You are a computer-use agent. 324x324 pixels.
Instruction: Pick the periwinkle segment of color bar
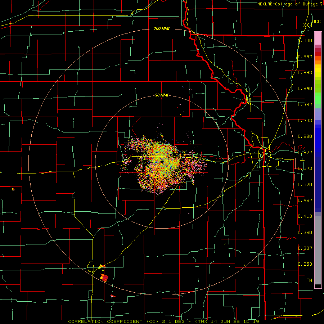pyautogui.click(x=318, y=114)
